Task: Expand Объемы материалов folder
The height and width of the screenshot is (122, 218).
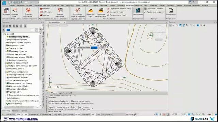Action: click(x=5, y=72)
